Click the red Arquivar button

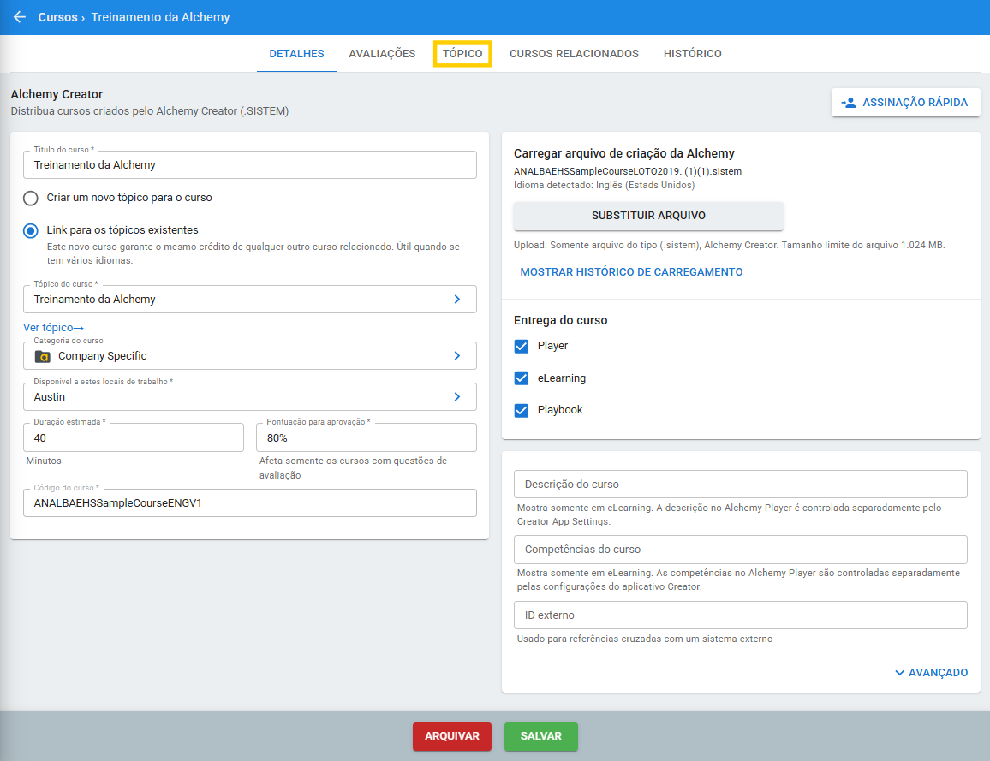click(x=452, y=736)
